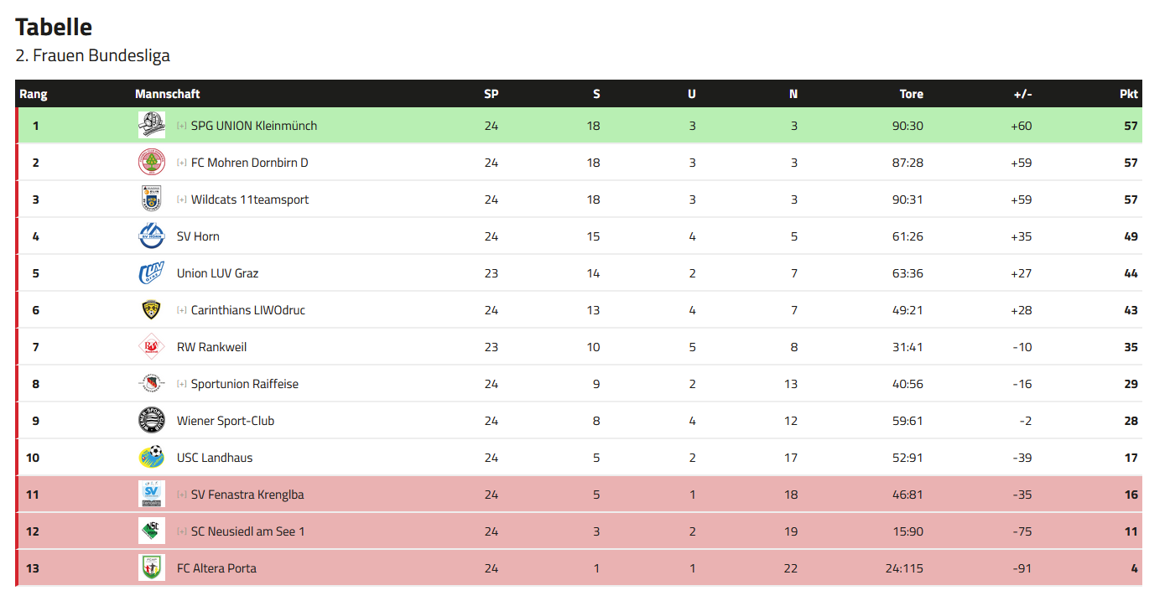1170x601 pixels.
Task: Select the FC Altera Porta table row
Action: [579, 568]
